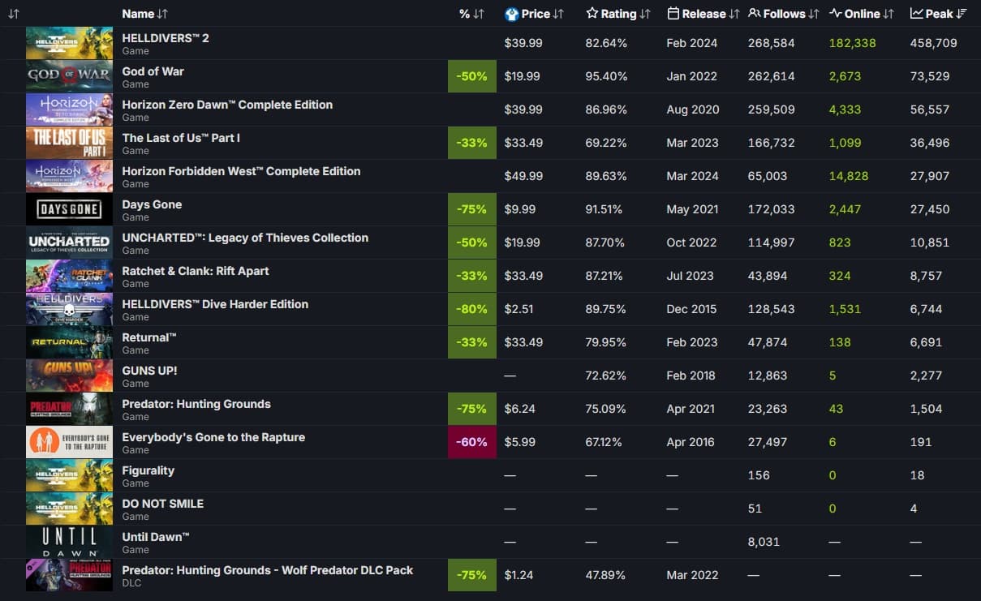Click God of War -50% discount badge
The width and height of the screenshot is (981, 601).
tap(471, 76)
